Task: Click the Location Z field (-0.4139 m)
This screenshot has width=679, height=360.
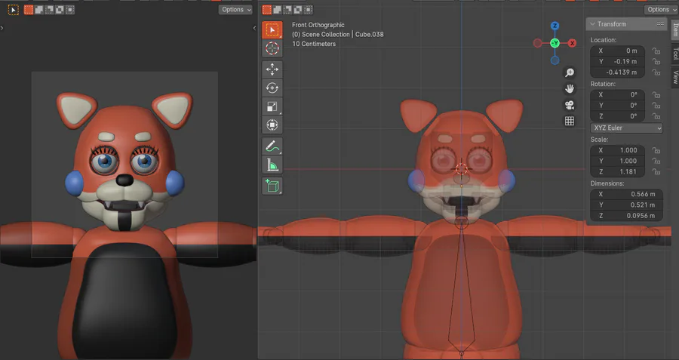Action: 617,72
